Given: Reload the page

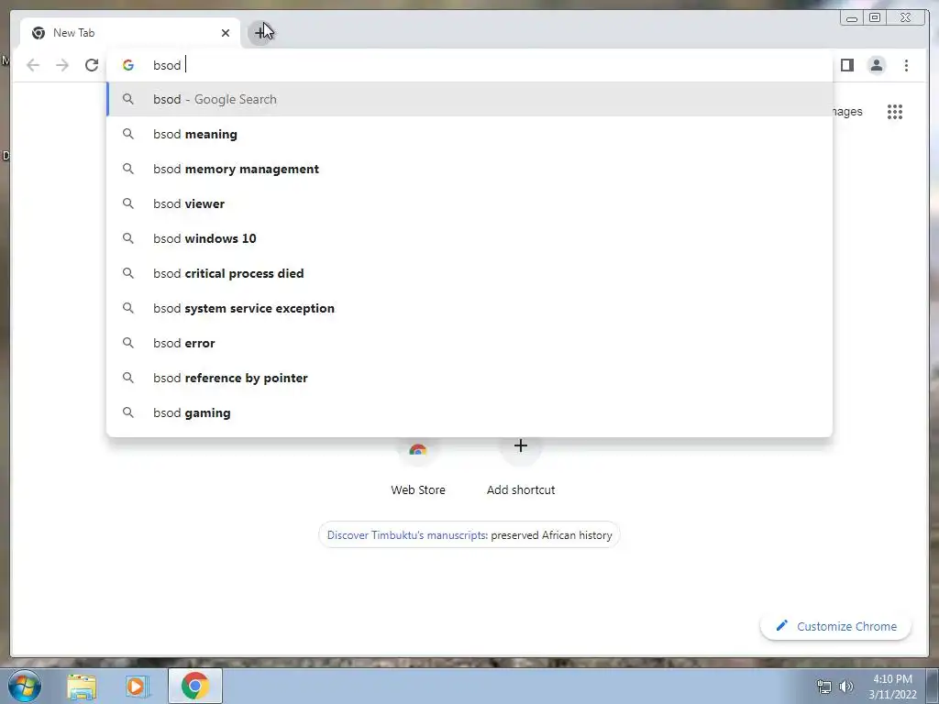Looking at the screenshot, I should pyautogui.click(x=92, y=65).
